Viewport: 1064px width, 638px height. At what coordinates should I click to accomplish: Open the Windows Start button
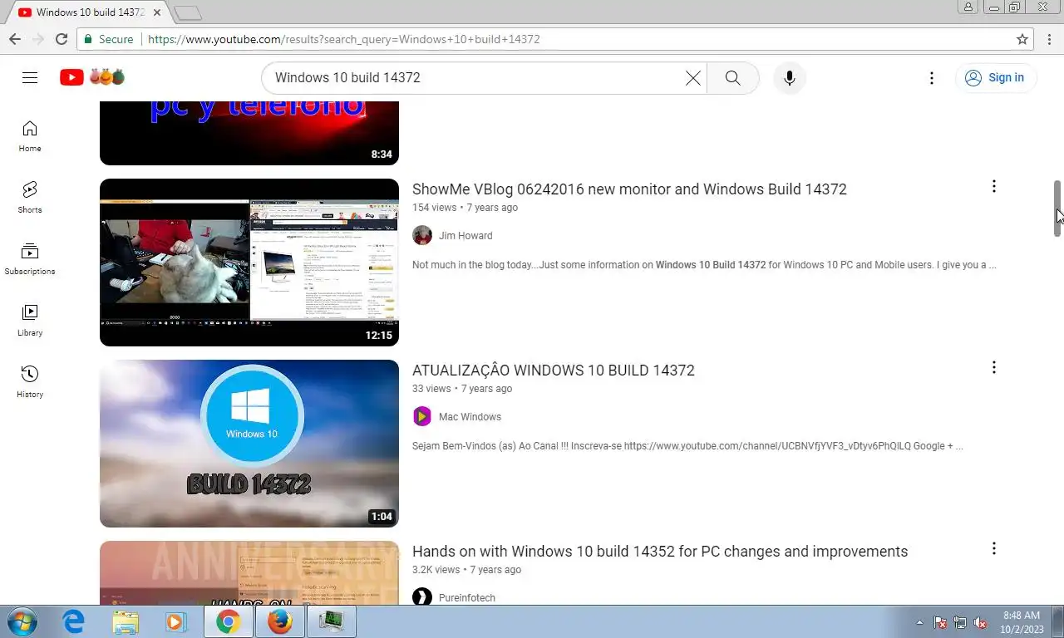tap(21, 621)
